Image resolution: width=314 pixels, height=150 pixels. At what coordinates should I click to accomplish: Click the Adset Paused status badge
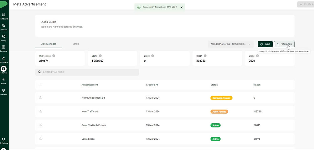click(x=219, y=111)
